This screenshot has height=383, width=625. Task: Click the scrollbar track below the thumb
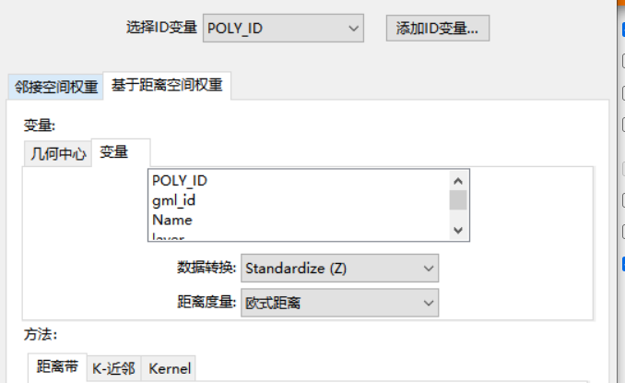pos(458,216)
